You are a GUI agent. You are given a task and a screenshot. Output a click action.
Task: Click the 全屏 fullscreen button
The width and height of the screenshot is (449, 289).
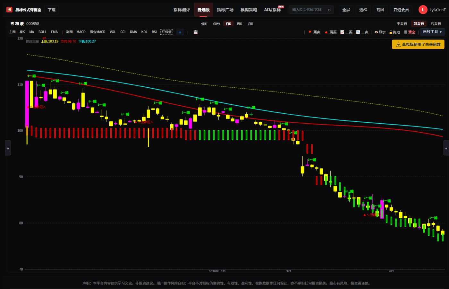coord(346,10)
